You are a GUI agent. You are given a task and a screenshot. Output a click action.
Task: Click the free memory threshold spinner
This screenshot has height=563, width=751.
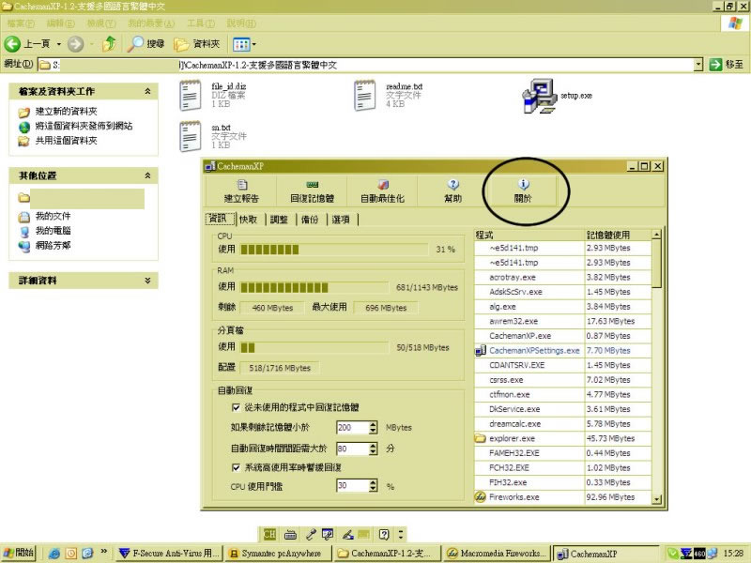pyautogui.click(x=373, y=428)
